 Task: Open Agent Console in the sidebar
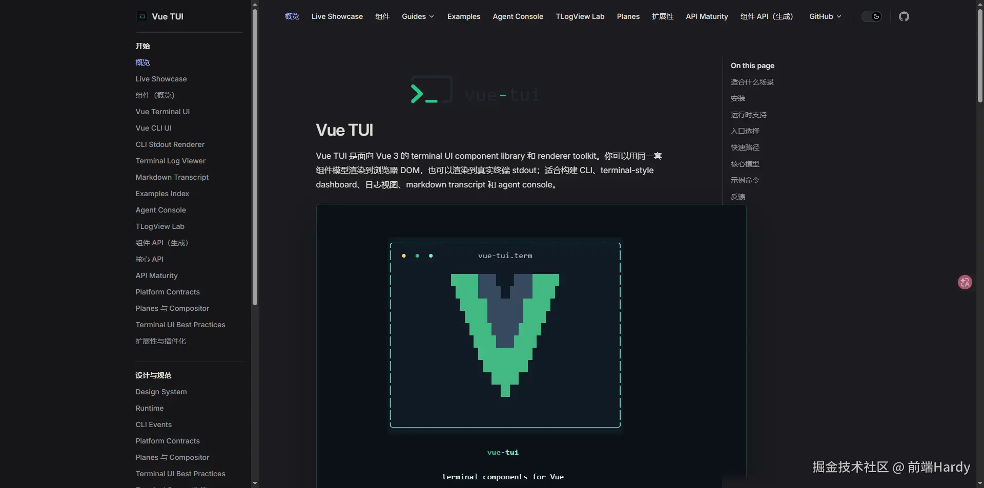point(160,210)
